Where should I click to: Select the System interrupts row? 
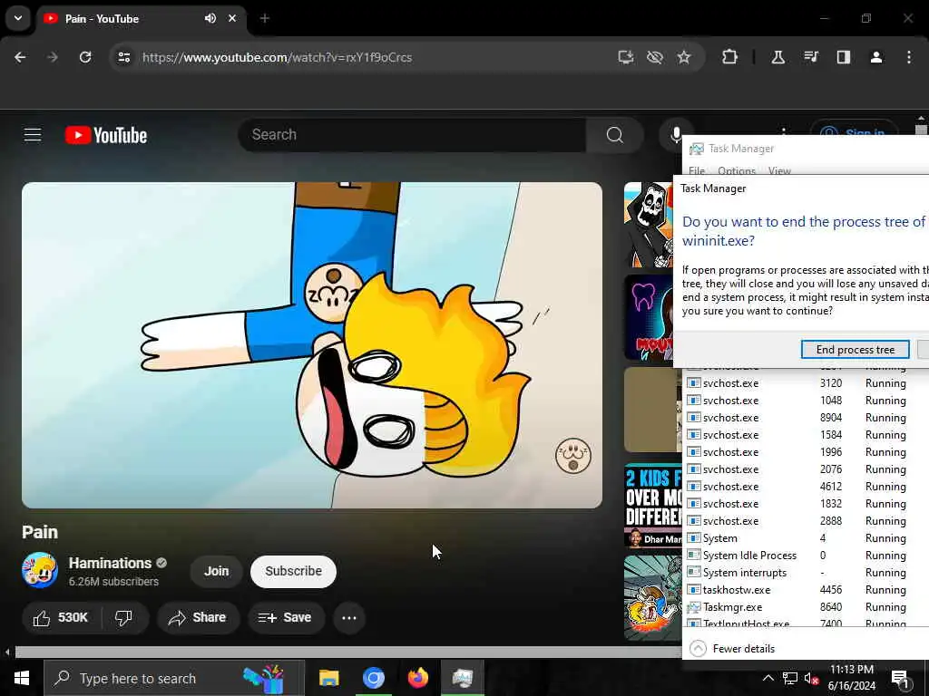(807, 573)
